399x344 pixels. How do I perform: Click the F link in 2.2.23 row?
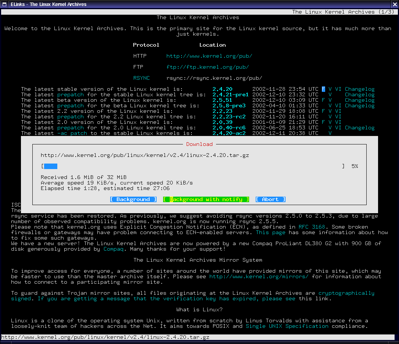(x=323, y=111)
